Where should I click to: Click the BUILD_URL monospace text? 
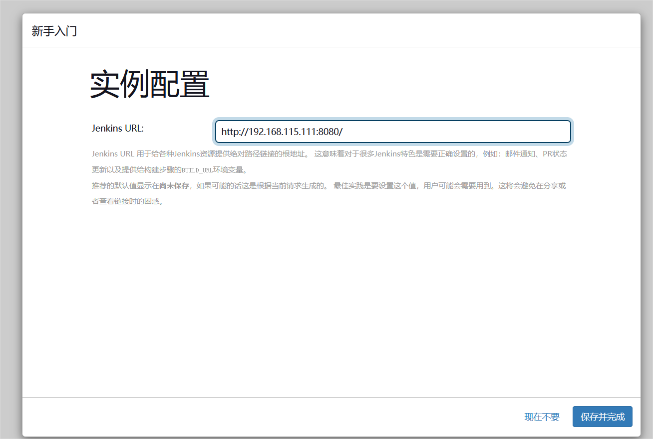[x=197, y=170]
